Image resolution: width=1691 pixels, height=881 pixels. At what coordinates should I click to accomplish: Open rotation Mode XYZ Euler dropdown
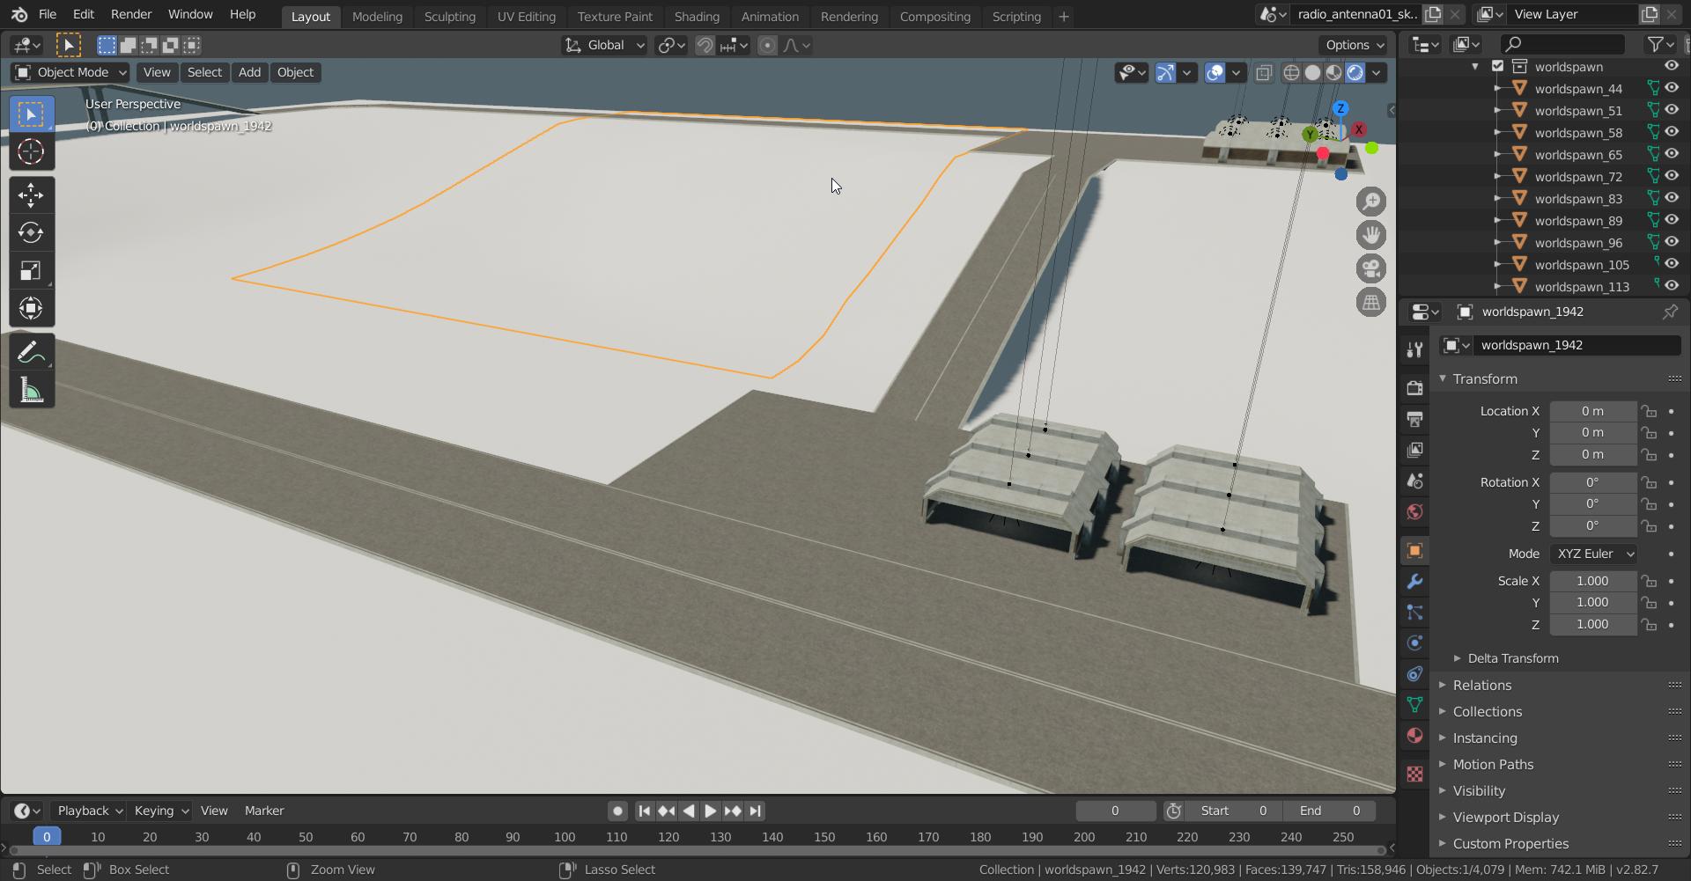[x=1593, y=554]
